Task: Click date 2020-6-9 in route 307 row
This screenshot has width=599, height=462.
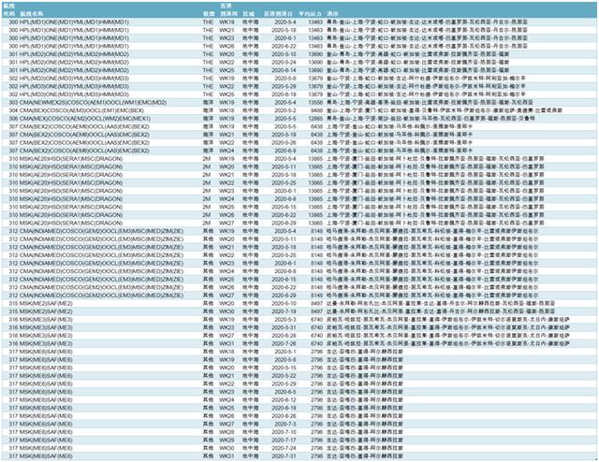Action: pyautogui.click(x=285, y=151)
